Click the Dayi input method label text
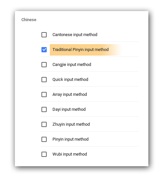This screenshot has width=163, height=178. click(69, 109)
